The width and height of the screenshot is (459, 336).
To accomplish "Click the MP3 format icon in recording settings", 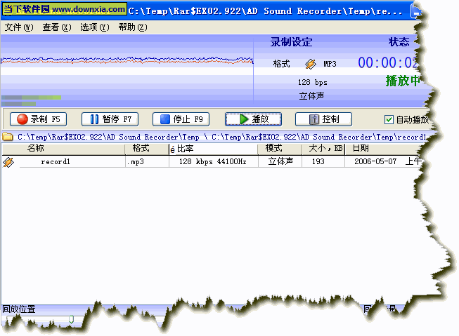I will (x=311, y=64).
